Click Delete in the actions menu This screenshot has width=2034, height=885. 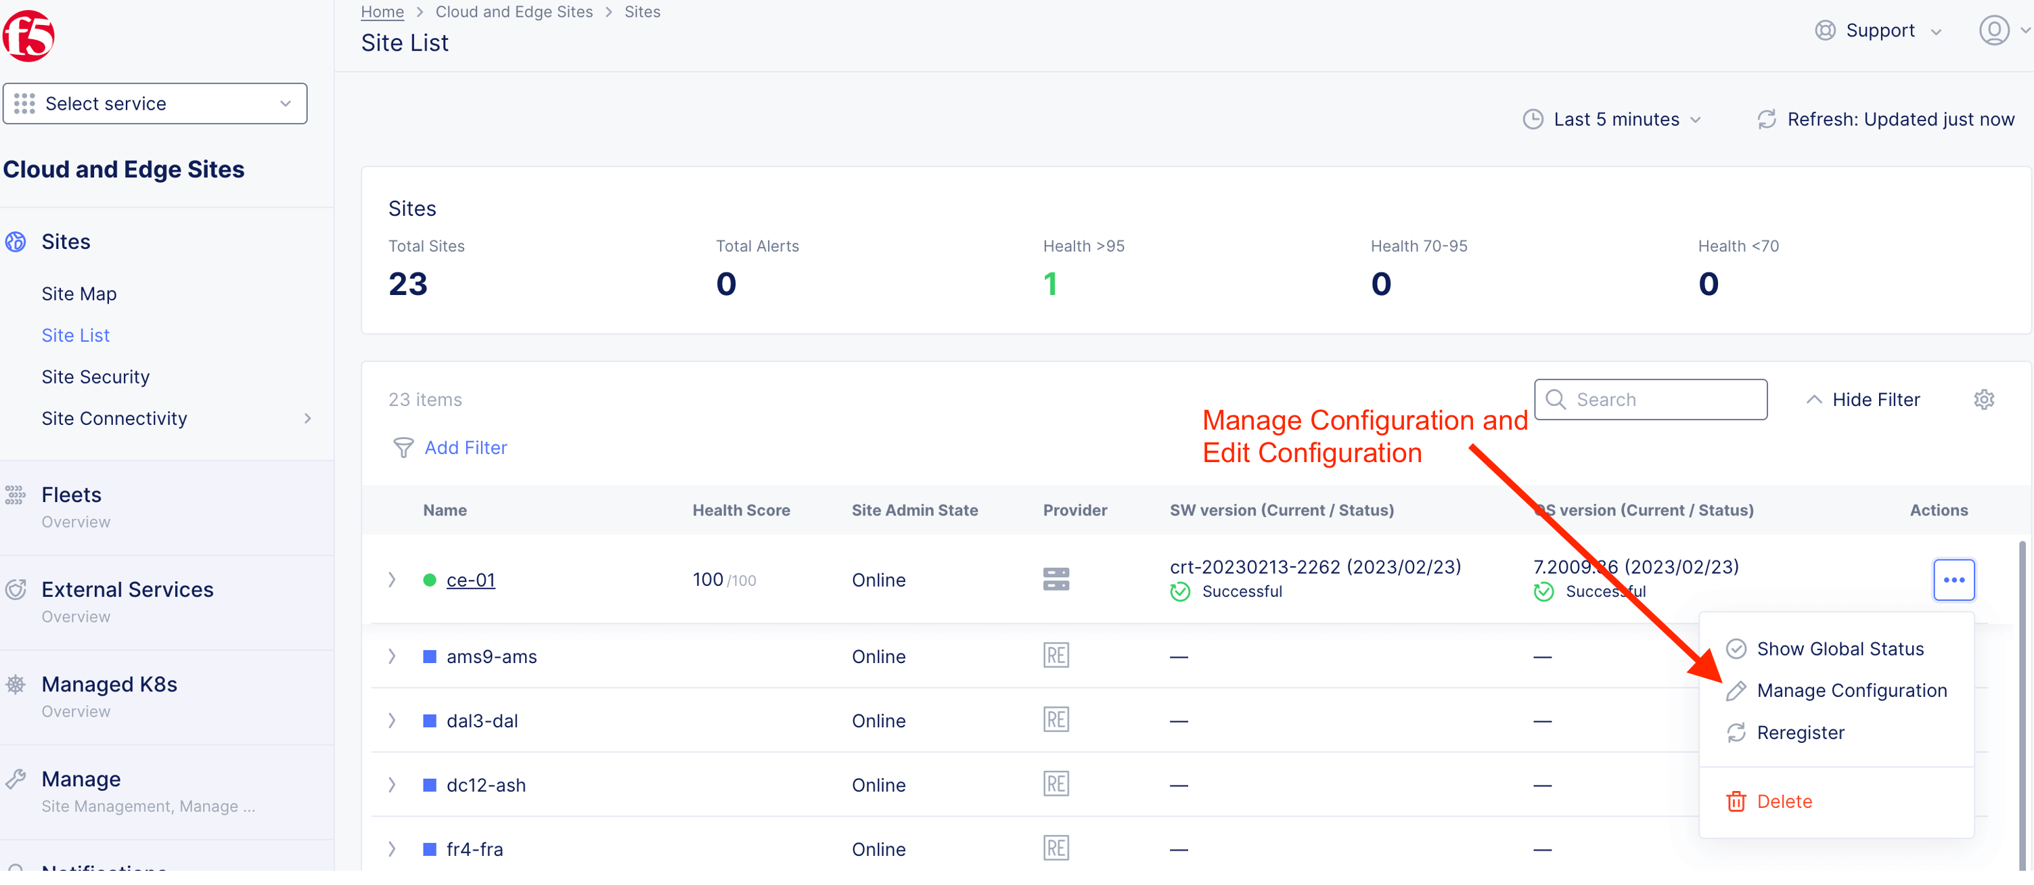(x=1783, y=801)
